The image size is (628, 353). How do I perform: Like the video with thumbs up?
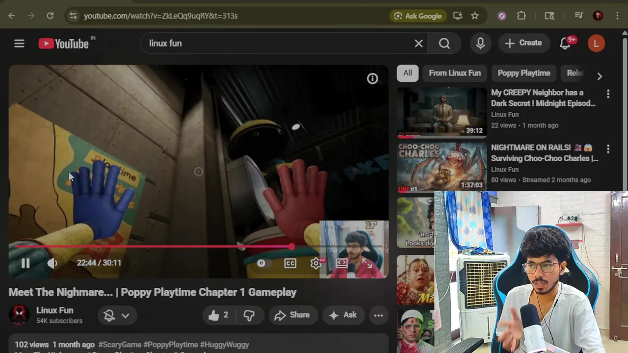coord(219,315)
